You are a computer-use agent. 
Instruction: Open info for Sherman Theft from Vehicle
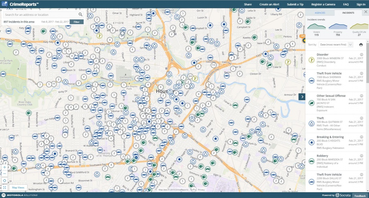coord(361,73)
